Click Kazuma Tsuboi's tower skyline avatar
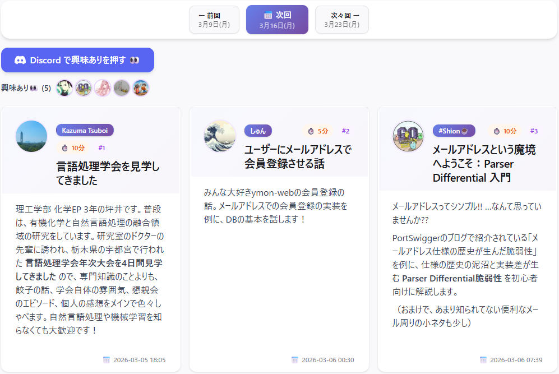Screen dimensions: 559x374 coord(31,136)
